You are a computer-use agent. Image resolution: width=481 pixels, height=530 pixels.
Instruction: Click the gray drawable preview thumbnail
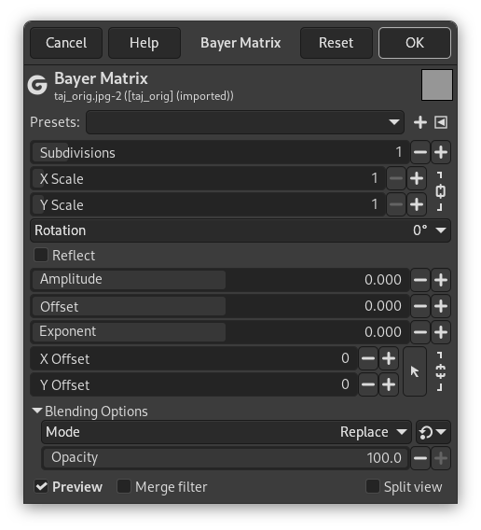click(x=437, y=85)
